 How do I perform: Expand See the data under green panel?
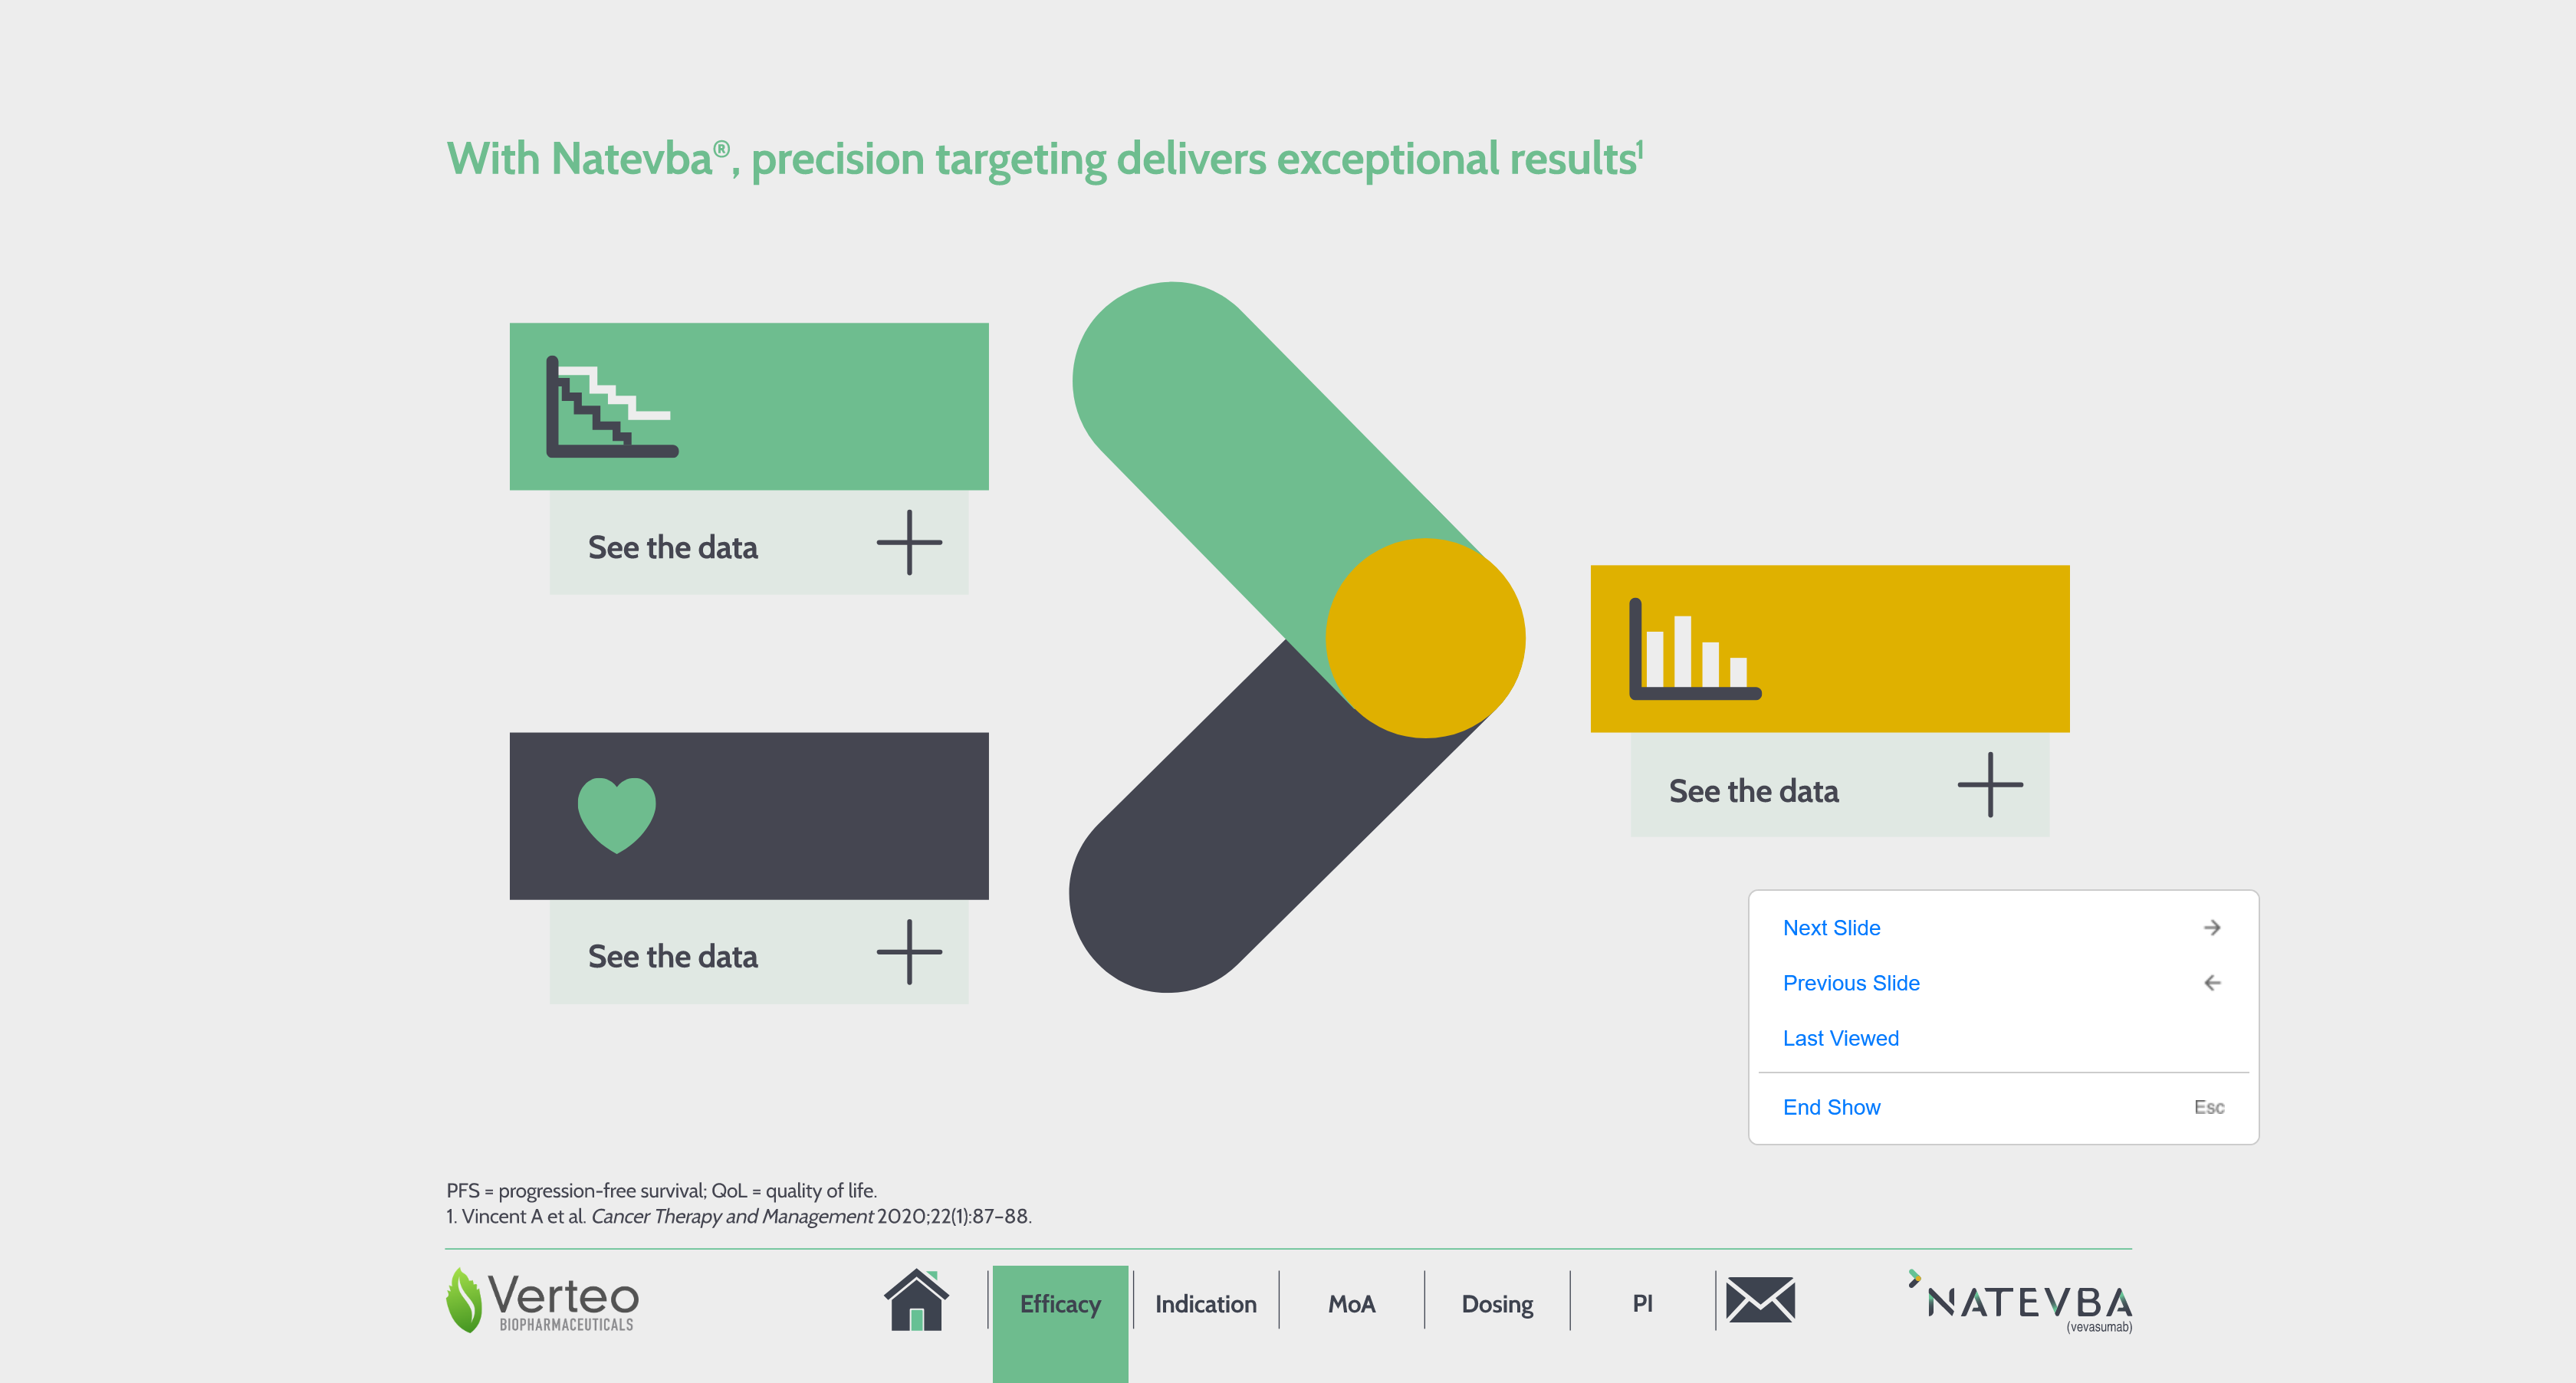point(908,543)
